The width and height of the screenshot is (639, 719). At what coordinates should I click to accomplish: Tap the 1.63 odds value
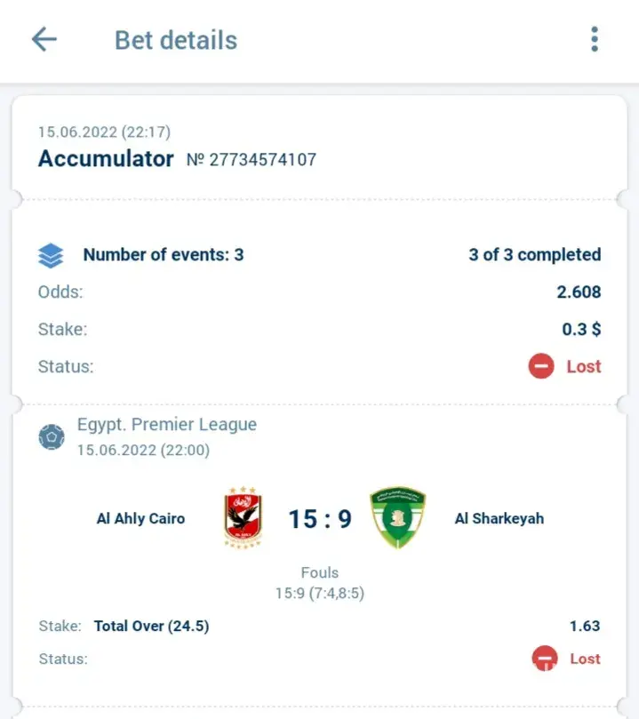585,626
